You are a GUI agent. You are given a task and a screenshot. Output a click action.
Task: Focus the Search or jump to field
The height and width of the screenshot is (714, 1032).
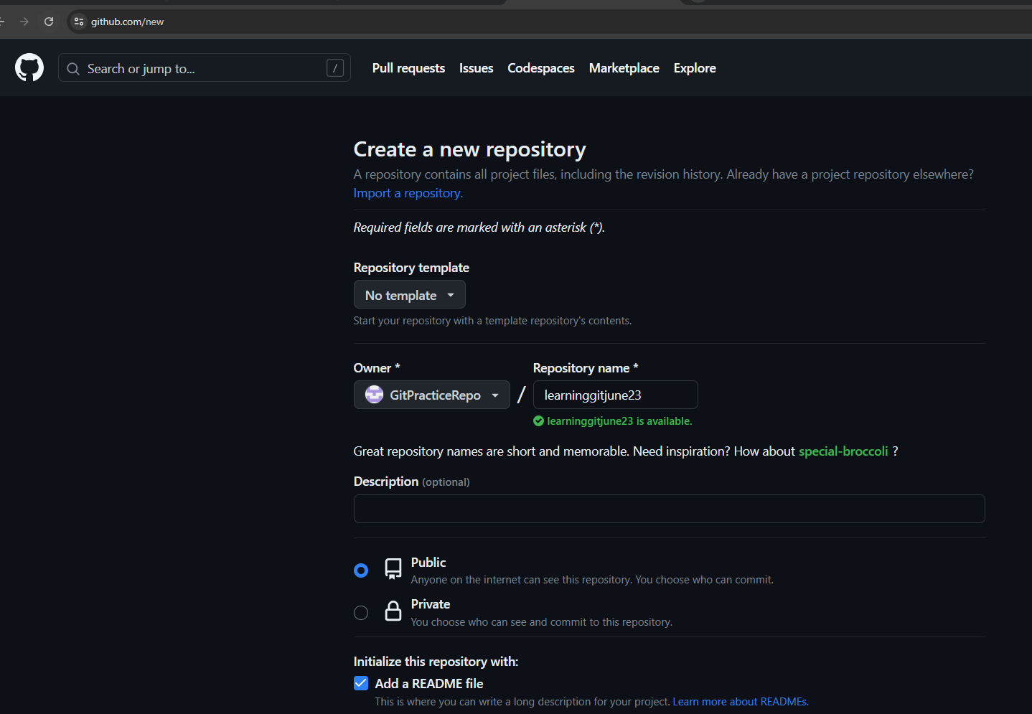205,68
